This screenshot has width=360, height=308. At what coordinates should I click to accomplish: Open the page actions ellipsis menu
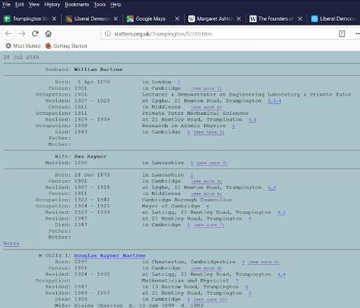(x=358, y=34)
